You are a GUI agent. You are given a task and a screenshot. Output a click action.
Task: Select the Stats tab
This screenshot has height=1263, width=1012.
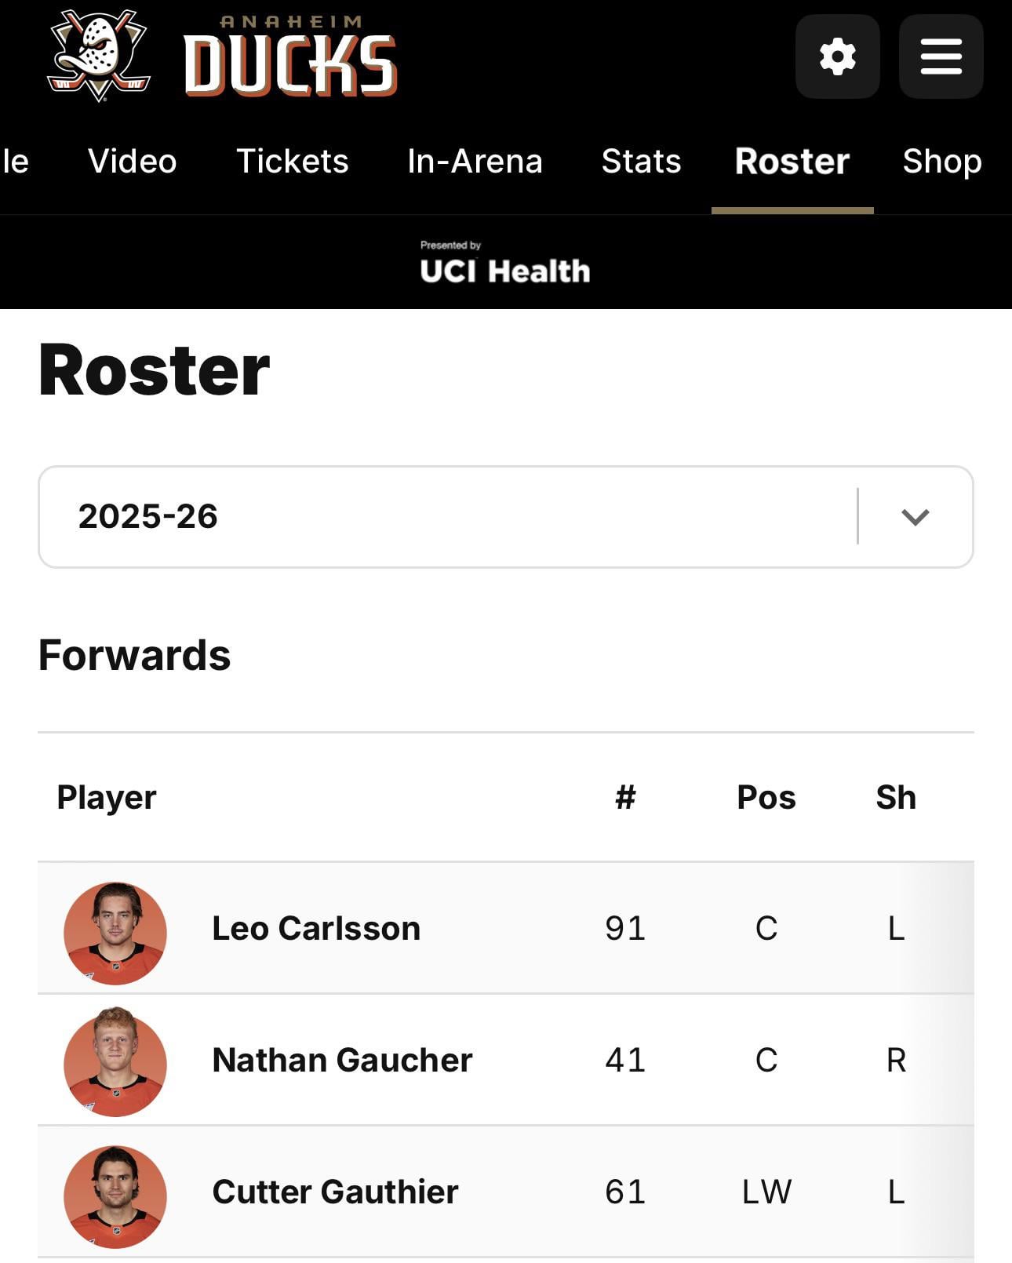[x=641, y=162]
